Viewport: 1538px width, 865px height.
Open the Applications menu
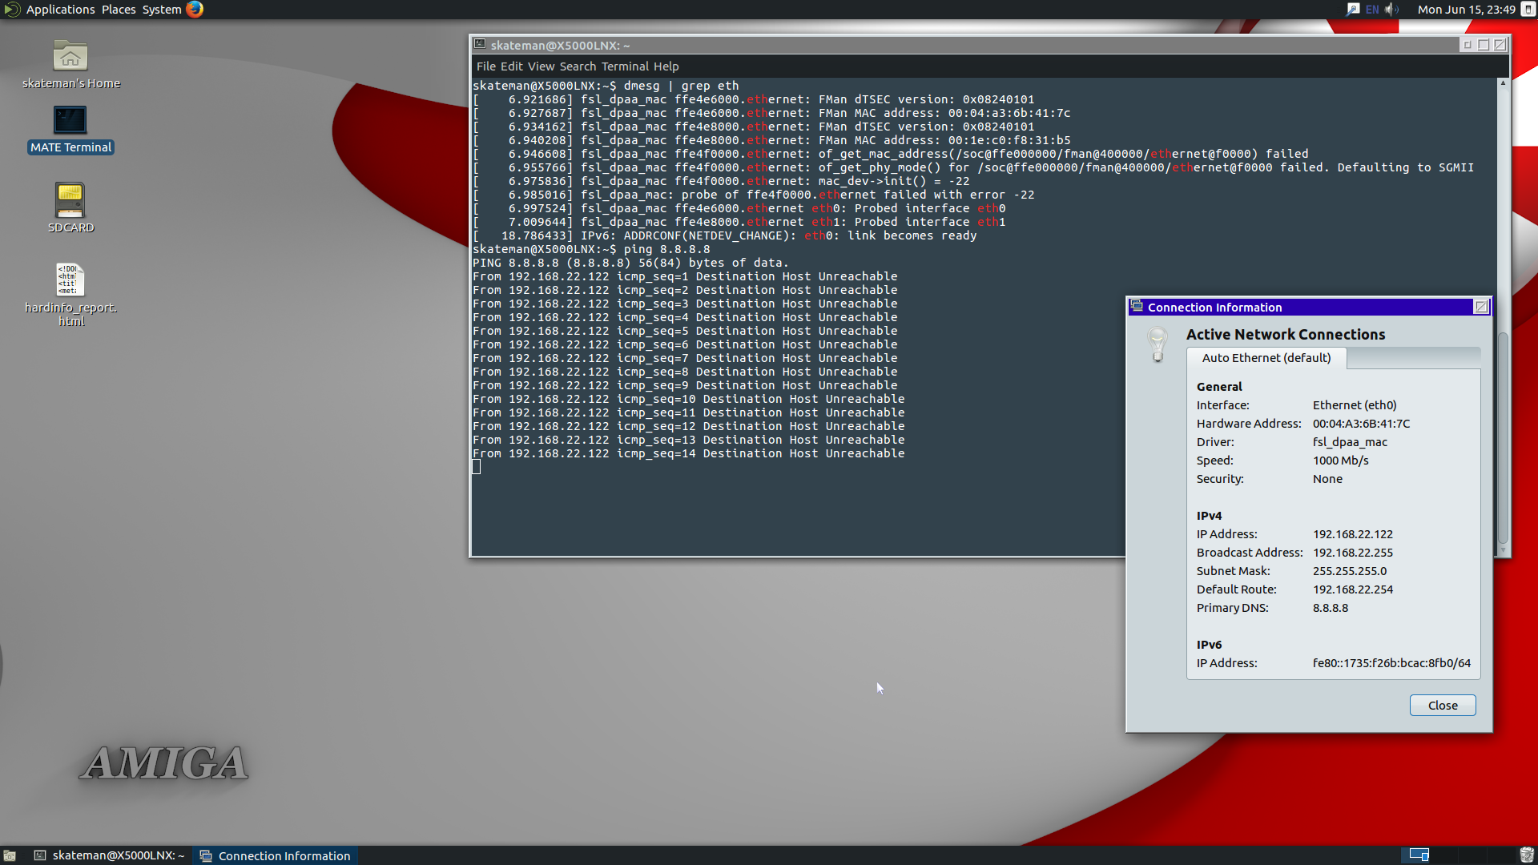pos(60,10)
